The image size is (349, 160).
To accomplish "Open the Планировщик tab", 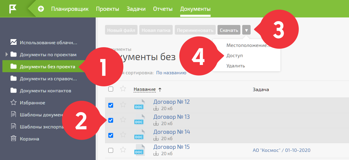I will click(70, 9).
